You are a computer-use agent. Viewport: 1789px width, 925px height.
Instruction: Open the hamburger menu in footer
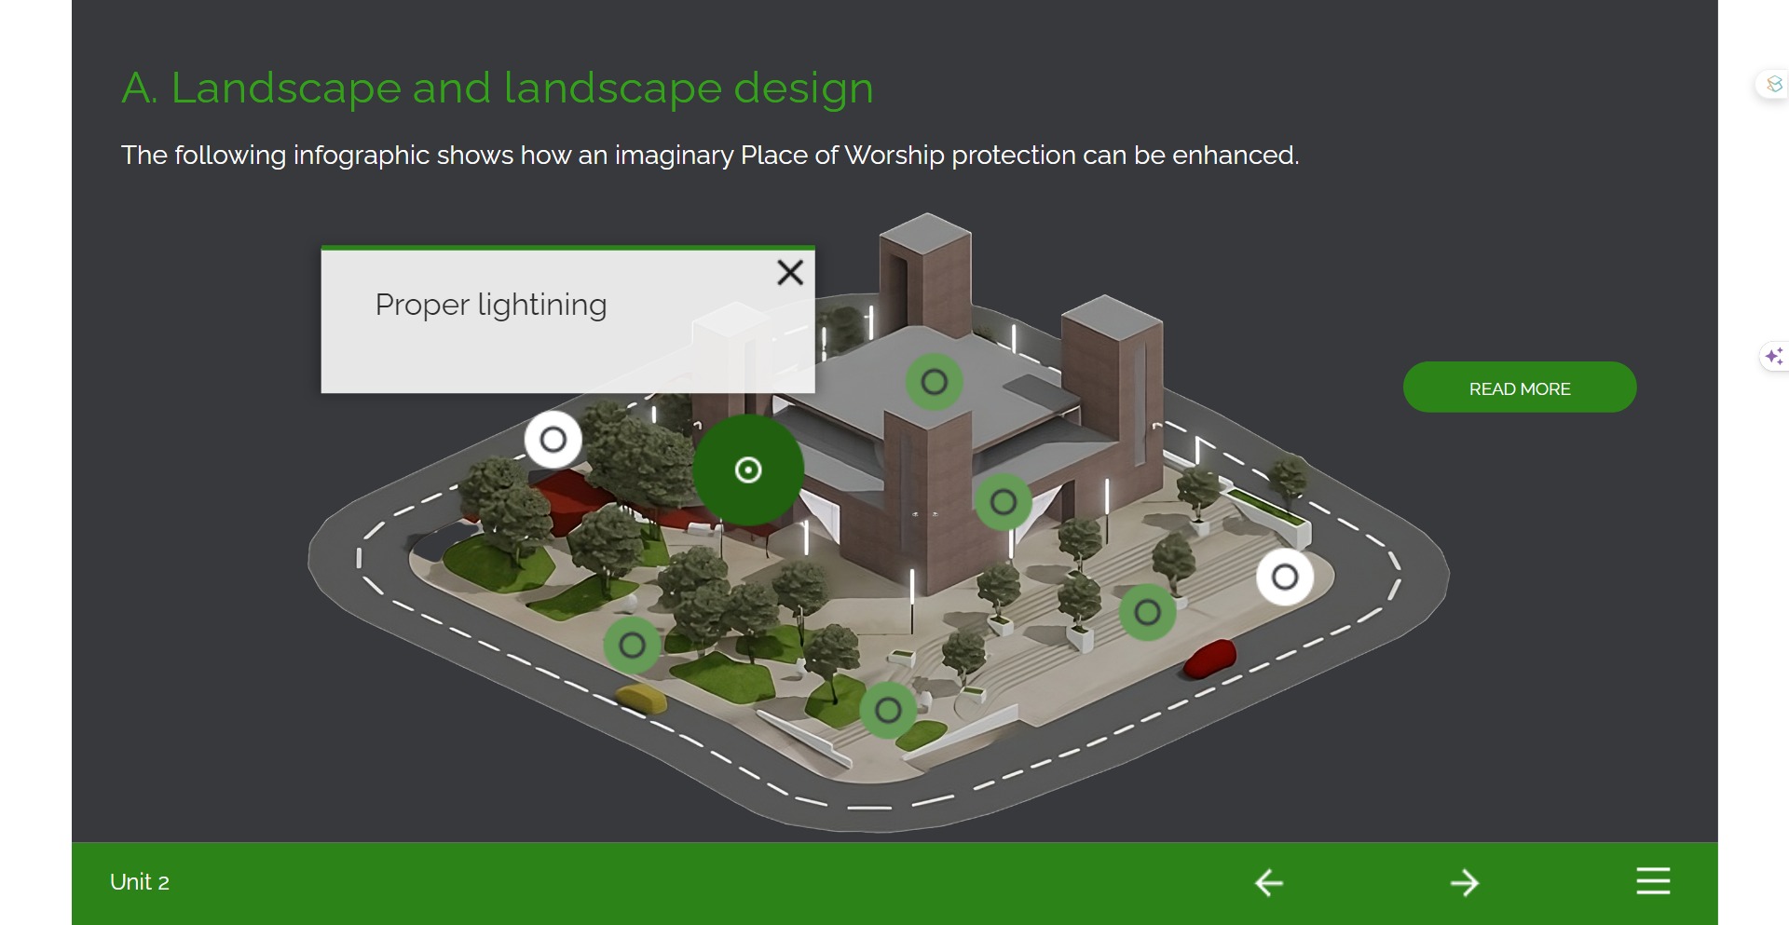(x=1652, y=881)
